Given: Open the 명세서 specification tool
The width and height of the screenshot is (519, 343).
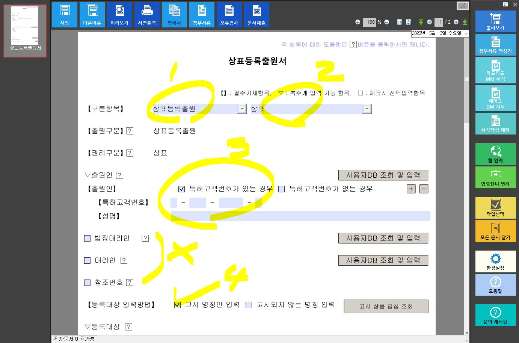Looking at the screenshot, I should (174, 15).
